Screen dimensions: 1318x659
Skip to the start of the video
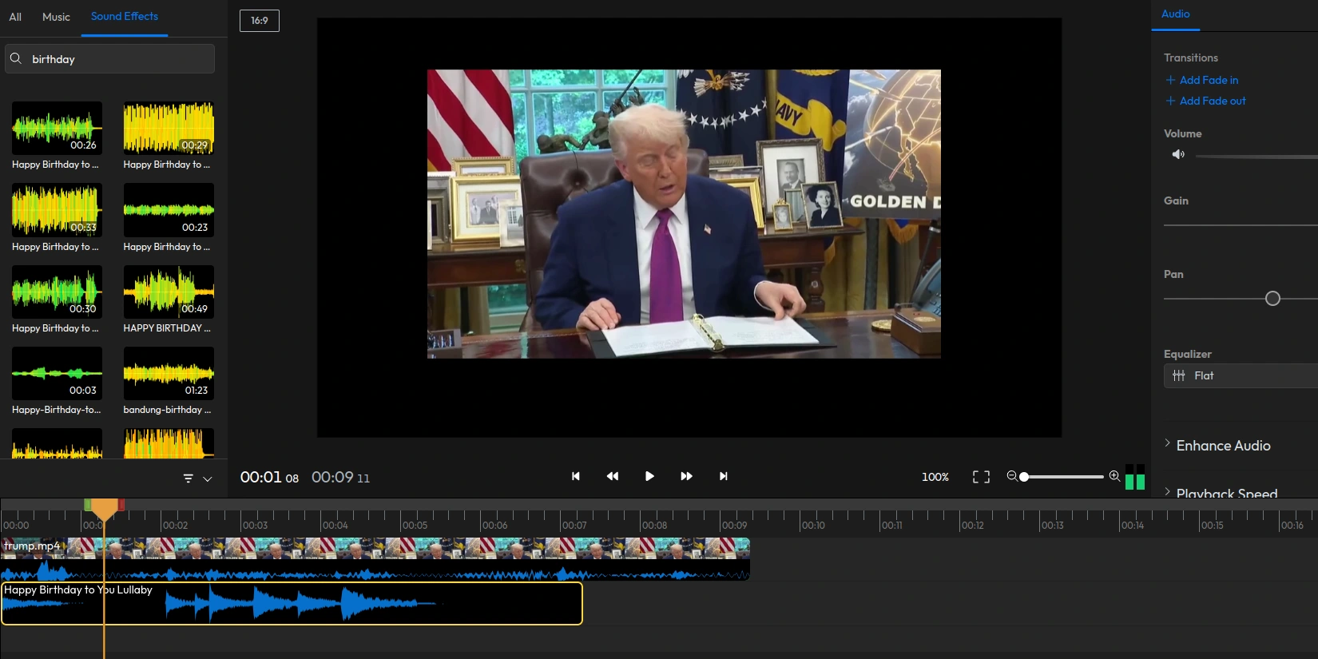575,476
